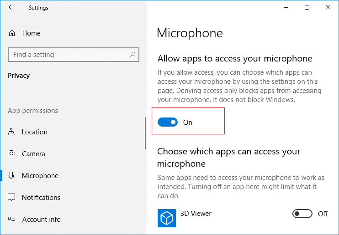Click the sidebar vertical scrollbar

pyautogui.click(x=145, y=133)
